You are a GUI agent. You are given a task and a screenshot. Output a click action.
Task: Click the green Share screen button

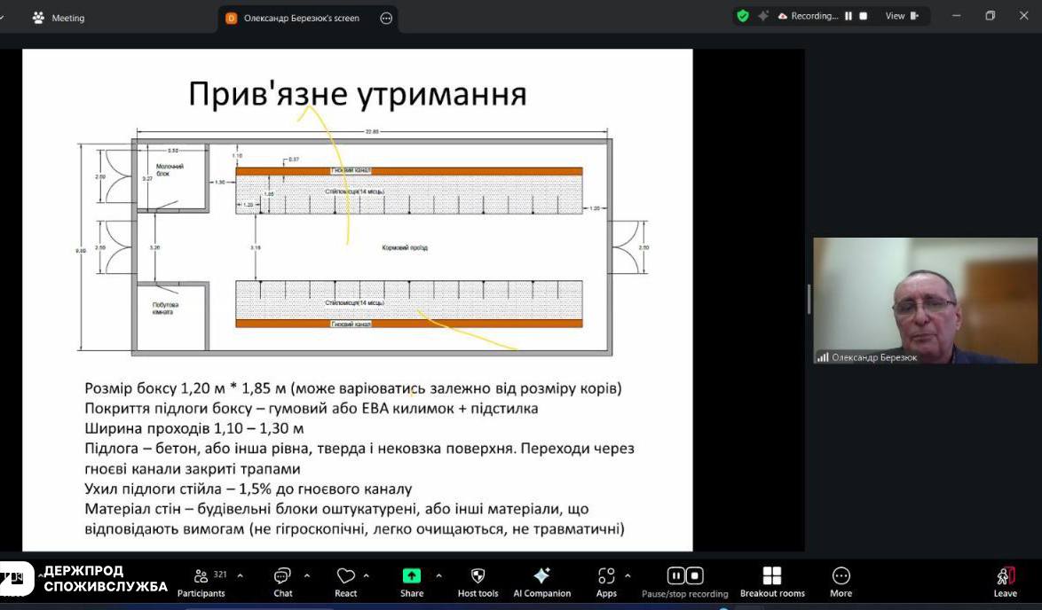412,581
